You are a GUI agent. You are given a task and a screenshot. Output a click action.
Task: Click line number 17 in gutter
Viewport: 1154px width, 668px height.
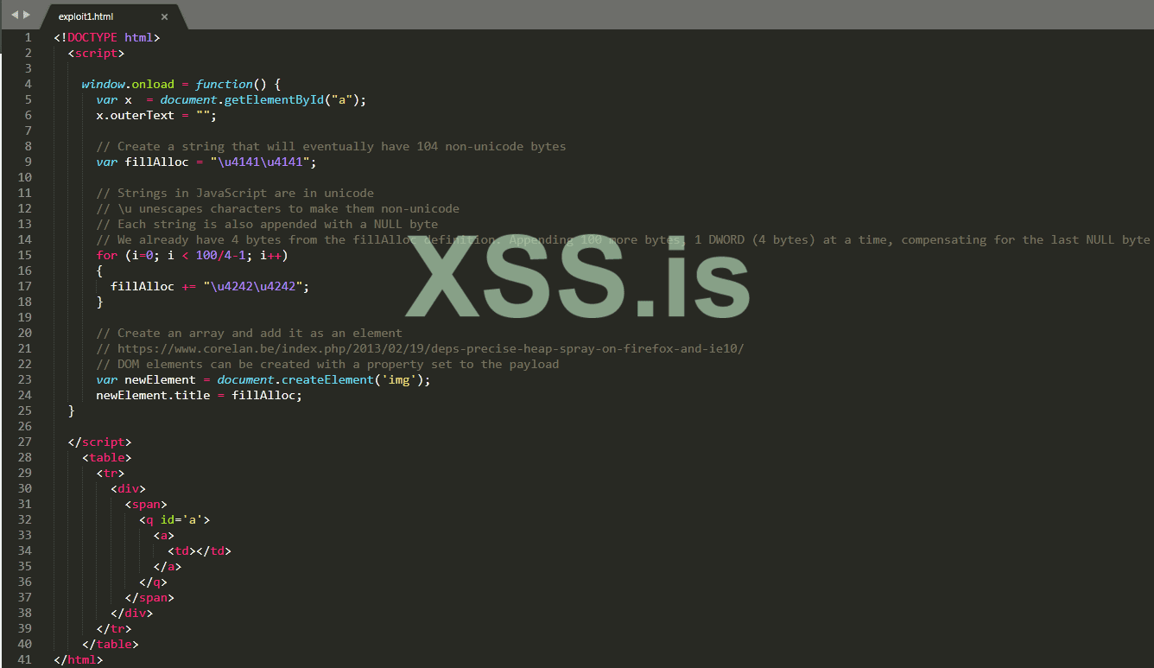(24, 286)
